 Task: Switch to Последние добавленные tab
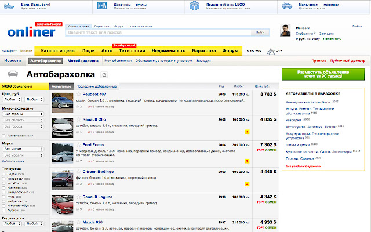(97, 86)
